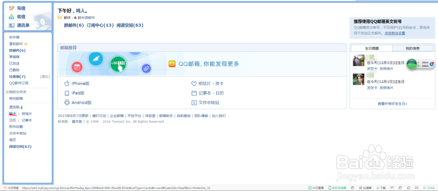The width and height of the screenshot is (438, 191).
Task: Click the tablet icon beside iPad版
Action: [x=67, y=94]
